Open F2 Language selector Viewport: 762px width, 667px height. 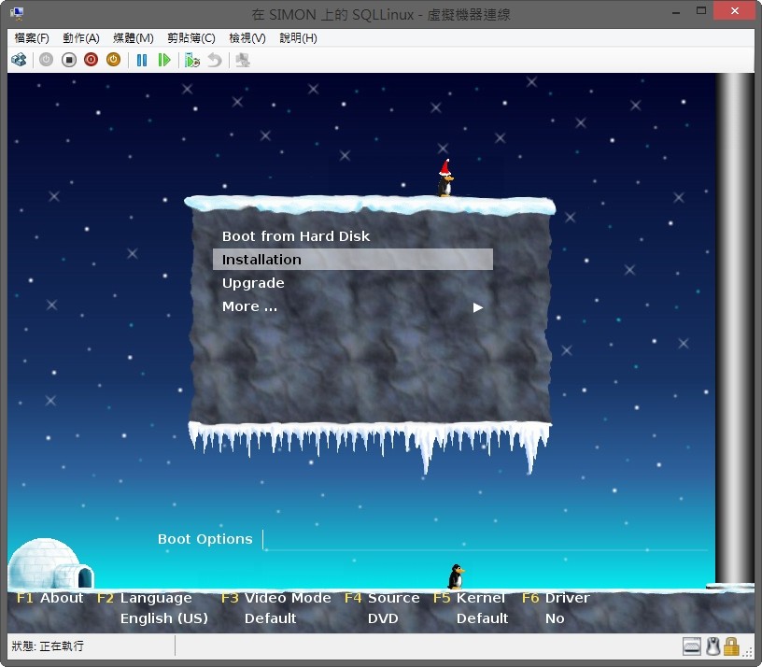[144, 598]
